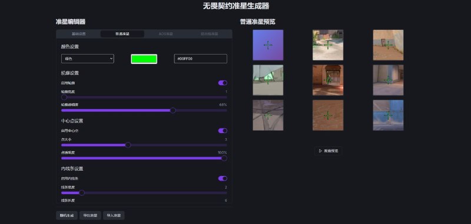Toggle the 启用轮廓 outline switch

[x=223, y=83]
